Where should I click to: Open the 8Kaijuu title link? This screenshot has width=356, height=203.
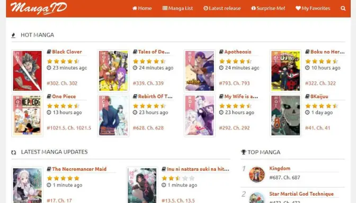319,96
